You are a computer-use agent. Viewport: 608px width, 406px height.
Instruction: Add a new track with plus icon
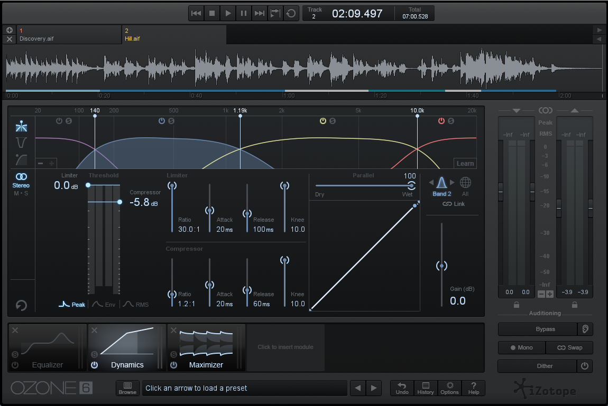coord(10,30)
